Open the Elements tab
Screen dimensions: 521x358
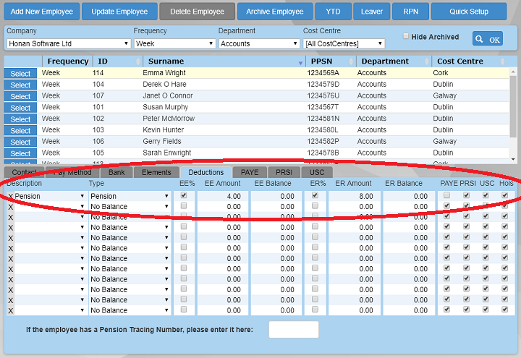coord(156,172)
